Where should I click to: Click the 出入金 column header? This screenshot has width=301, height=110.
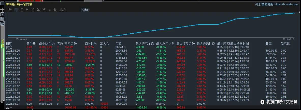point(105,44)
